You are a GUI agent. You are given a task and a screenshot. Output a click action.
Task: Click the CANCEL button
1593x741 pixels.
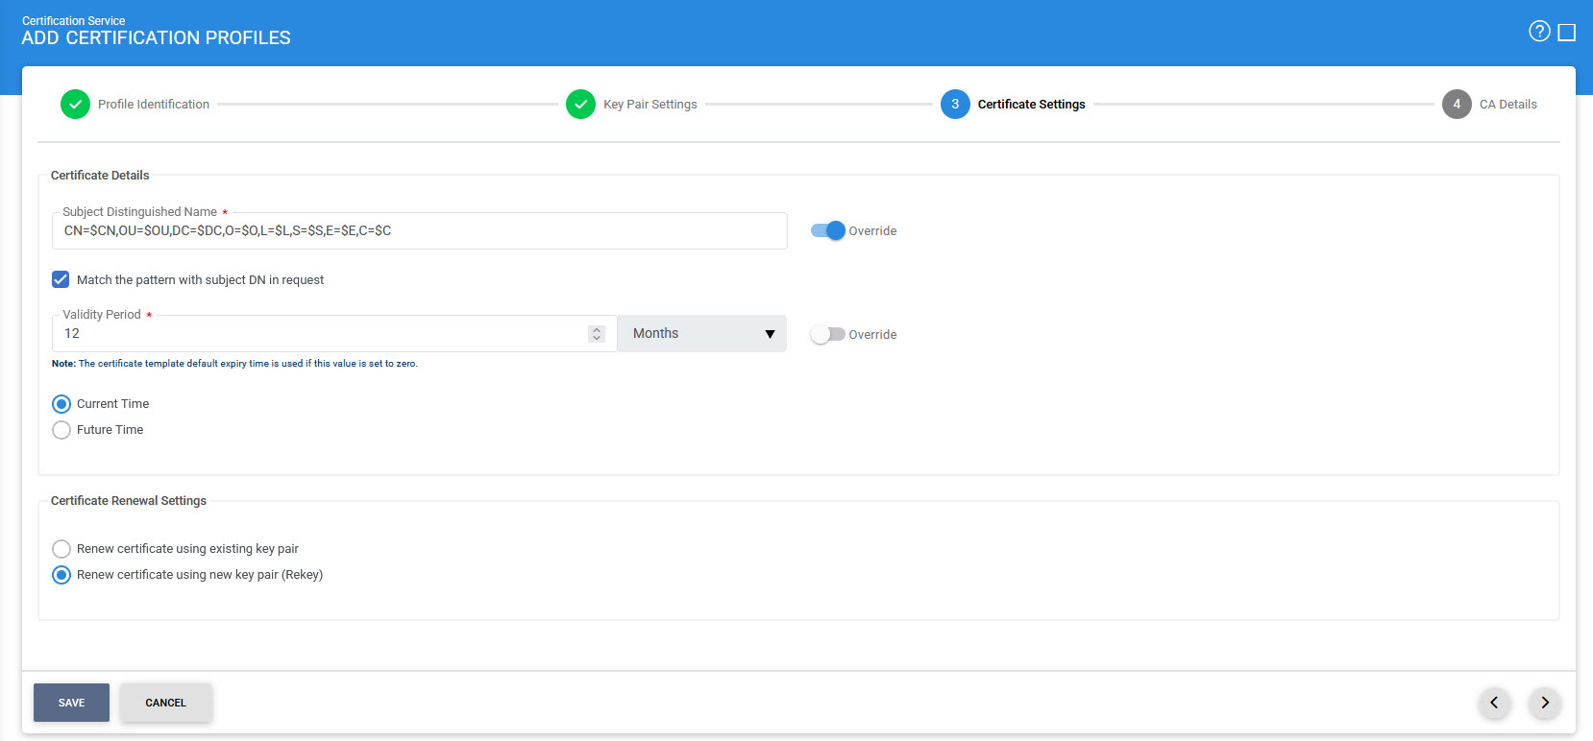(165, 703)
